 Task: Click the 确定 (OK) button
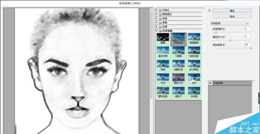[x=232, y=10]
